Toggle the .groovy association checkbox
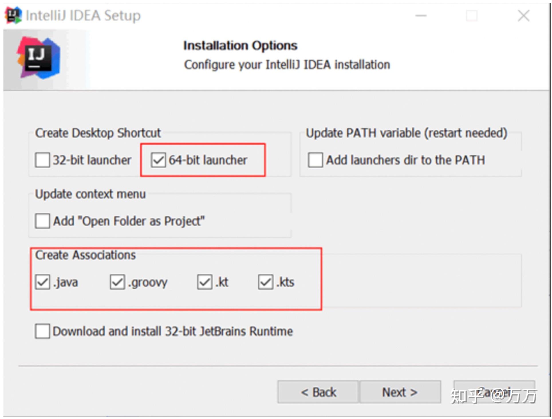The width and height of the screenshot is (552, 419). [x=117, y=282]
